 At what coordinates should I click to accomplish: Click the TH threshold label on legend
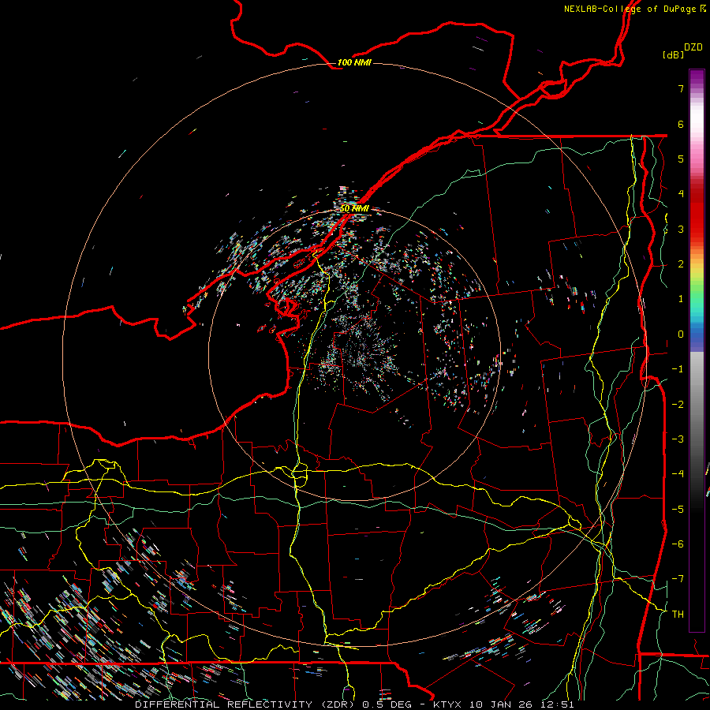(678, 614)
